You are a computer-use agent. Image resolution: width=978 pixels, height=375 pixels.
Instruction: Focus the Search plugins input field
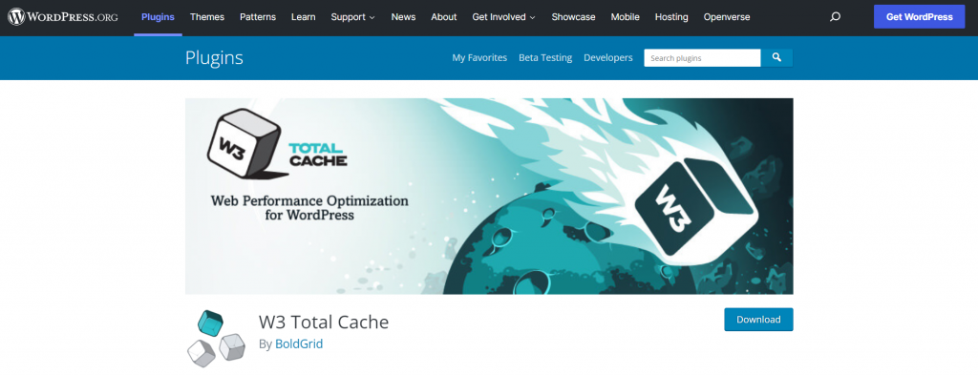click(x=702, y=58)
